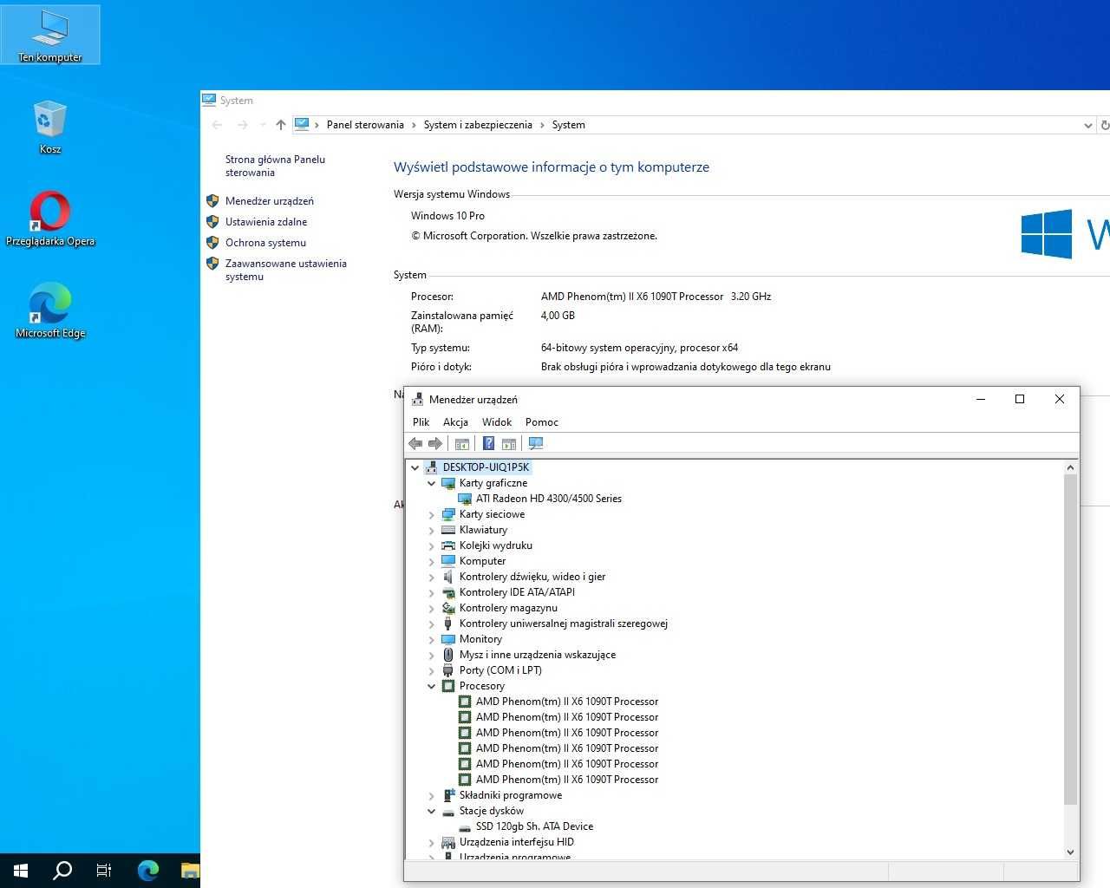Click Forward arrow in Device Manager toolbar
1110x888 pixels.
[435, 444]
